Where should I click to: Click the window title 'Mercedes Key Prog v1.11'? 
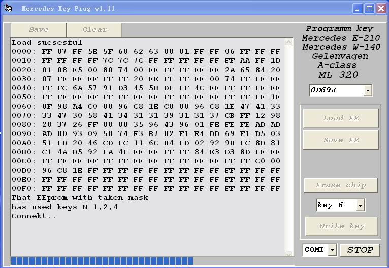tap(68, 9)
